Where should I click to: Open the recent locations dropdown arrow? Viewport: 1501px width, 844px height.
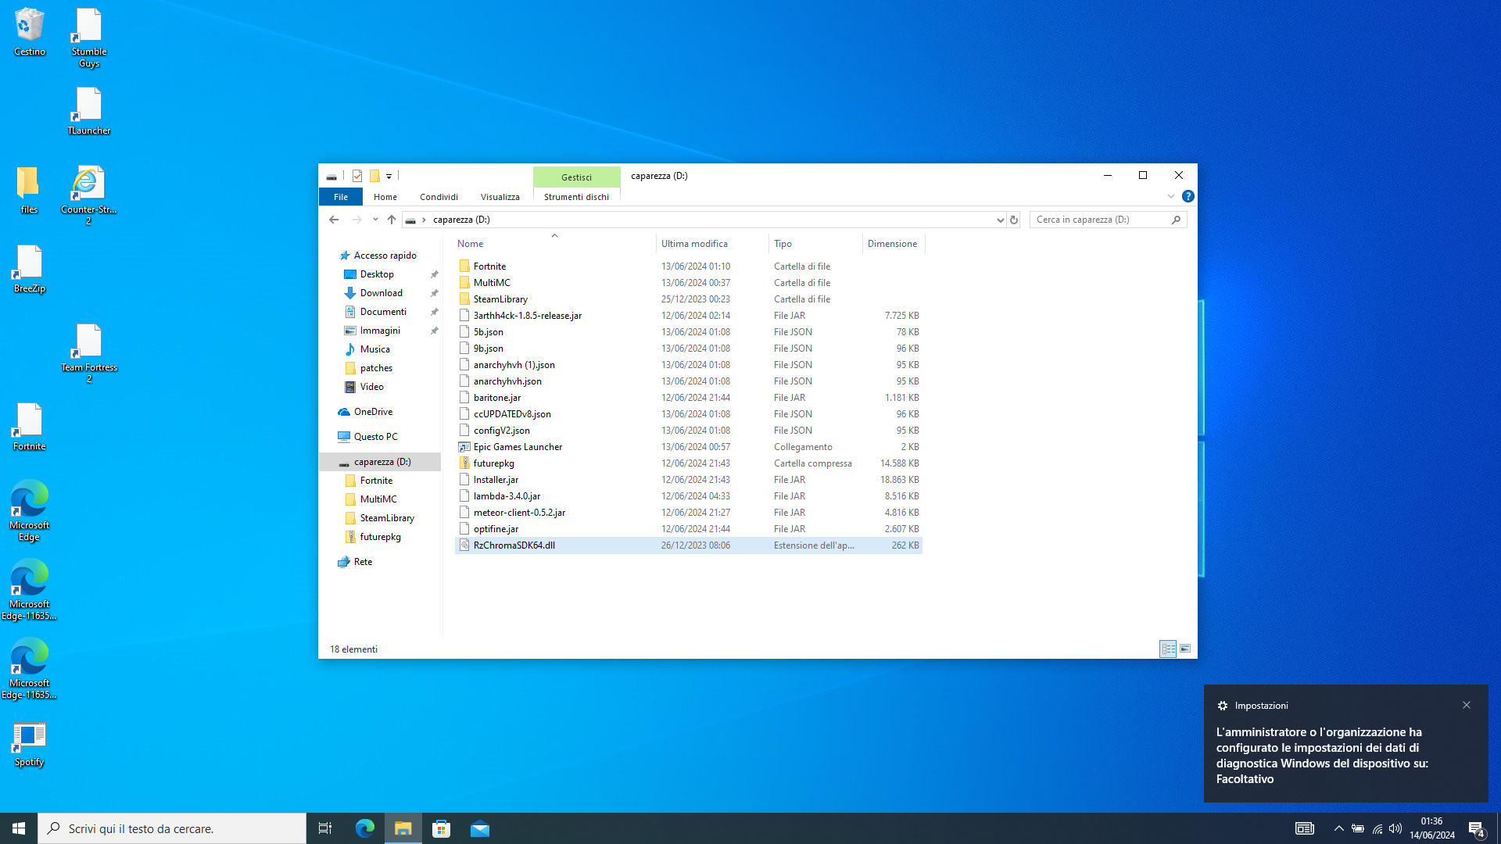click(x=375, y=220)
